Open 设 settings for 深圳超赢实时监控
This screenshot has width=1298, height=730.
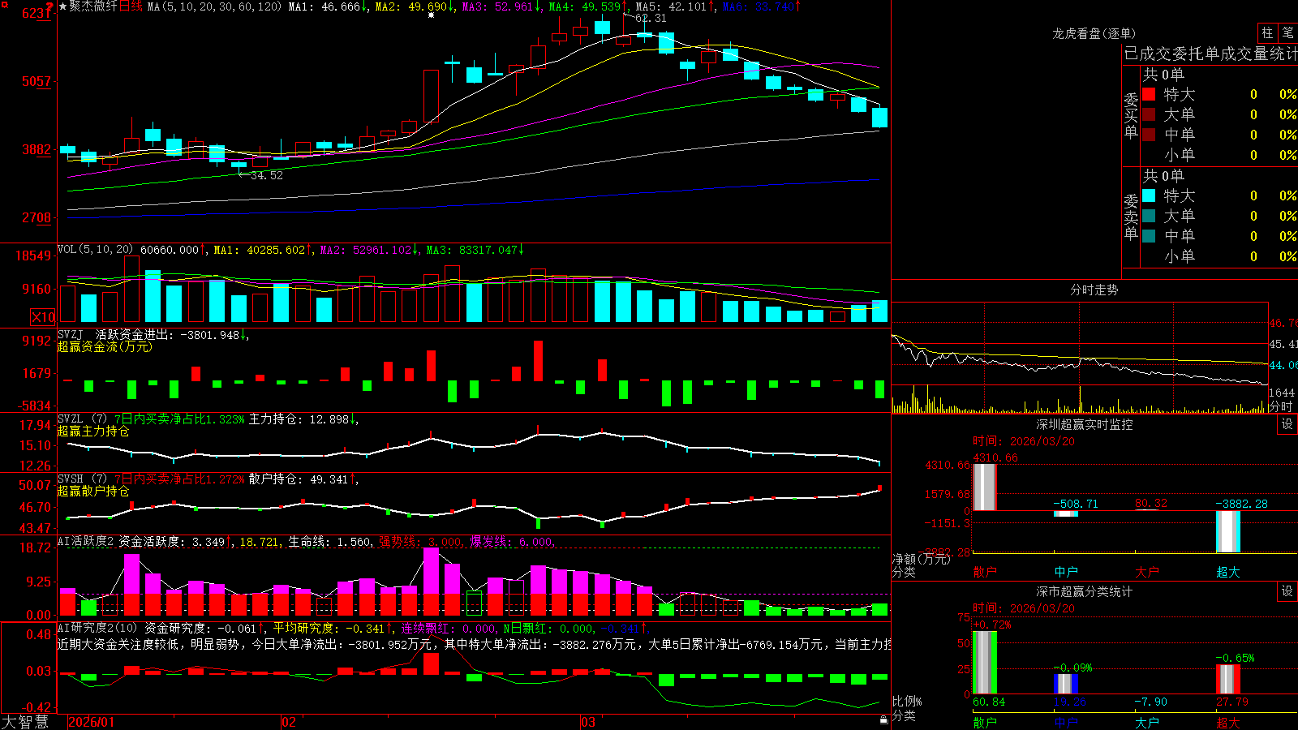coord(1287,424)
